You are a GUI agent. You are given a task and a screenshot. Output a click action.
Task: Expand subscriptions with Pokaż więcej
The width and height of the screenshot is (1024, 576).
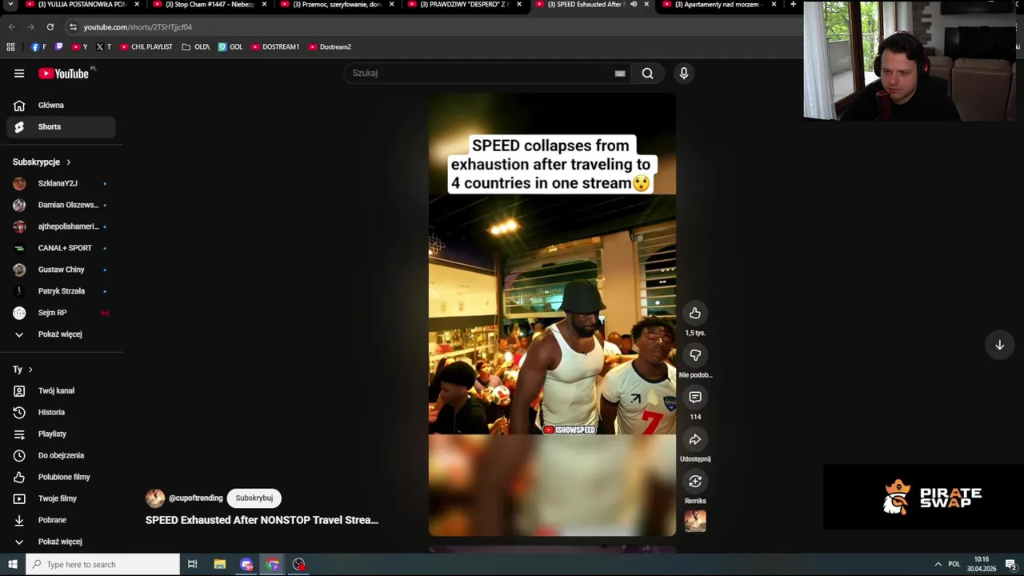(61, 334)
